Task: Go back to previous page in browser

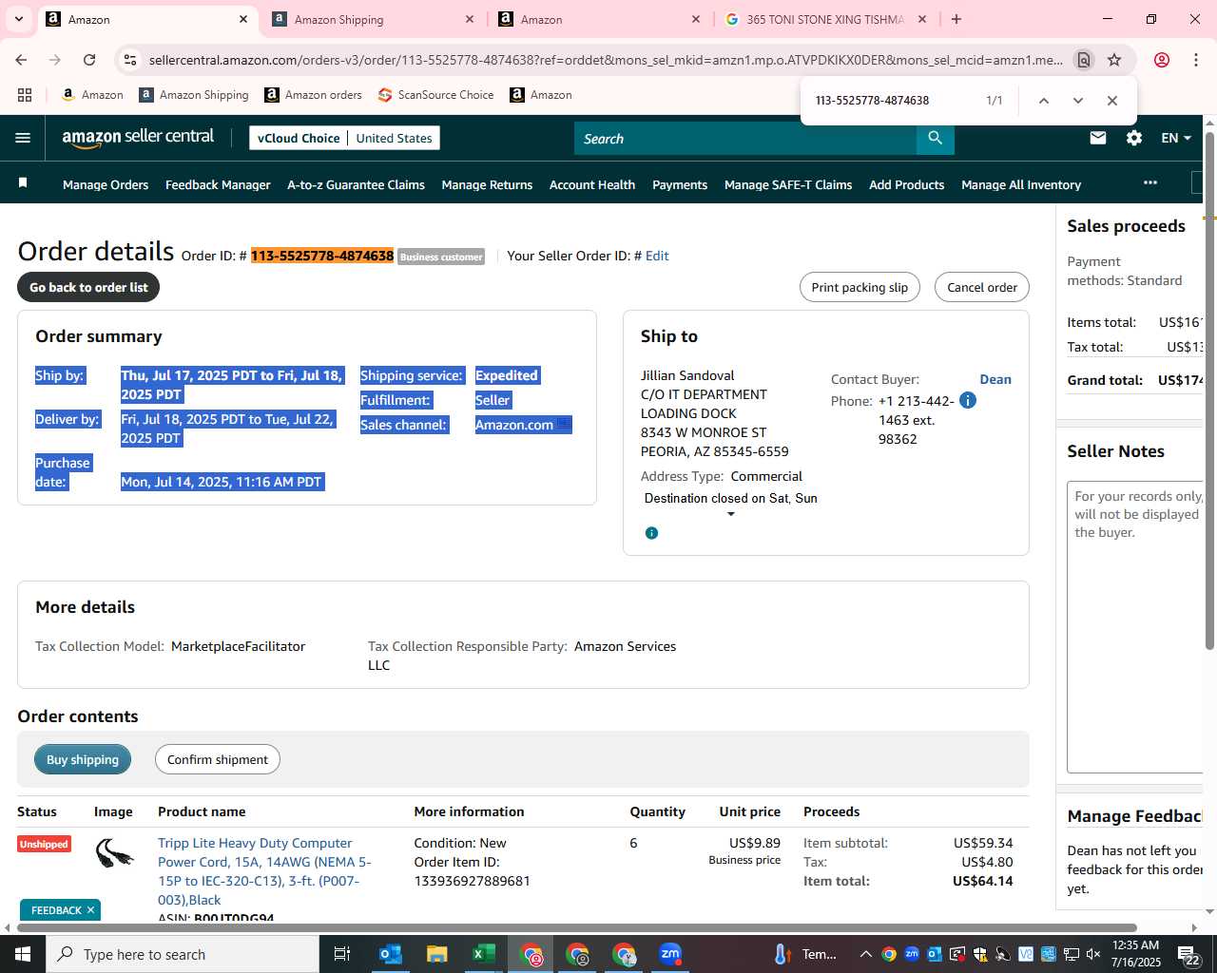Action: click(21, 60)
